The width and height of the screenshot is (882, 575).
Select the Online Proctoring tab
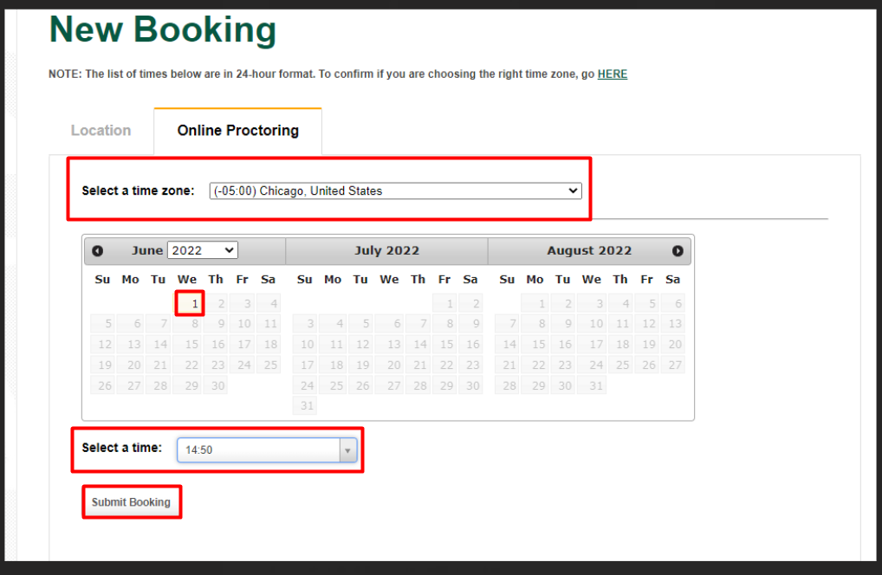pyautogui.click(x=238, y=131)
